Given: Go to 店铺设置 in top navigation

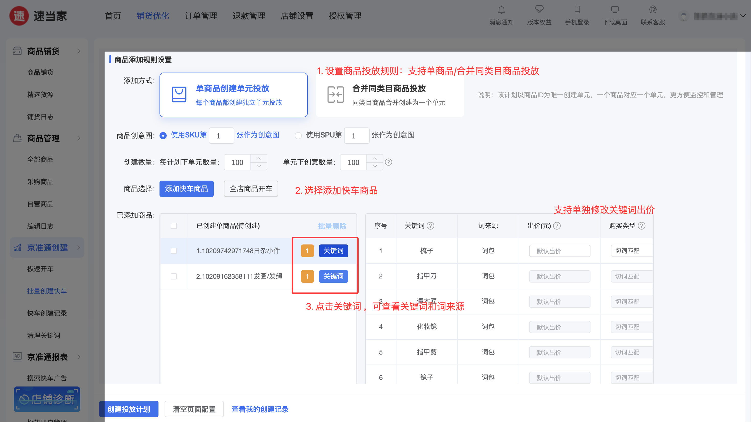Looking at the screenshot, I should click(297, 16).
